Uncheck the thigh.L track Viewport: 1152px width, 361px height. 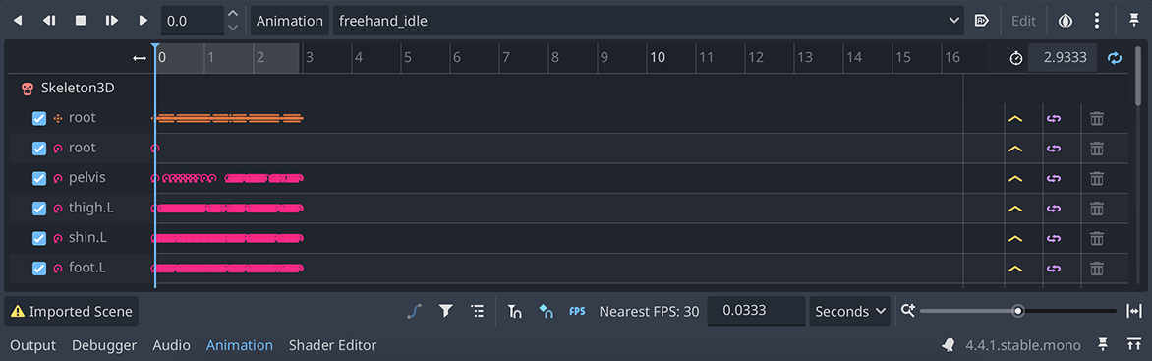pyautogui.click(x=39, y=209)
